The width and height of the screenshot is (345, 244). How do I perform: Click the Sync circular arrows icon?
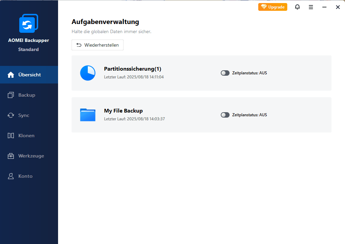11,115
